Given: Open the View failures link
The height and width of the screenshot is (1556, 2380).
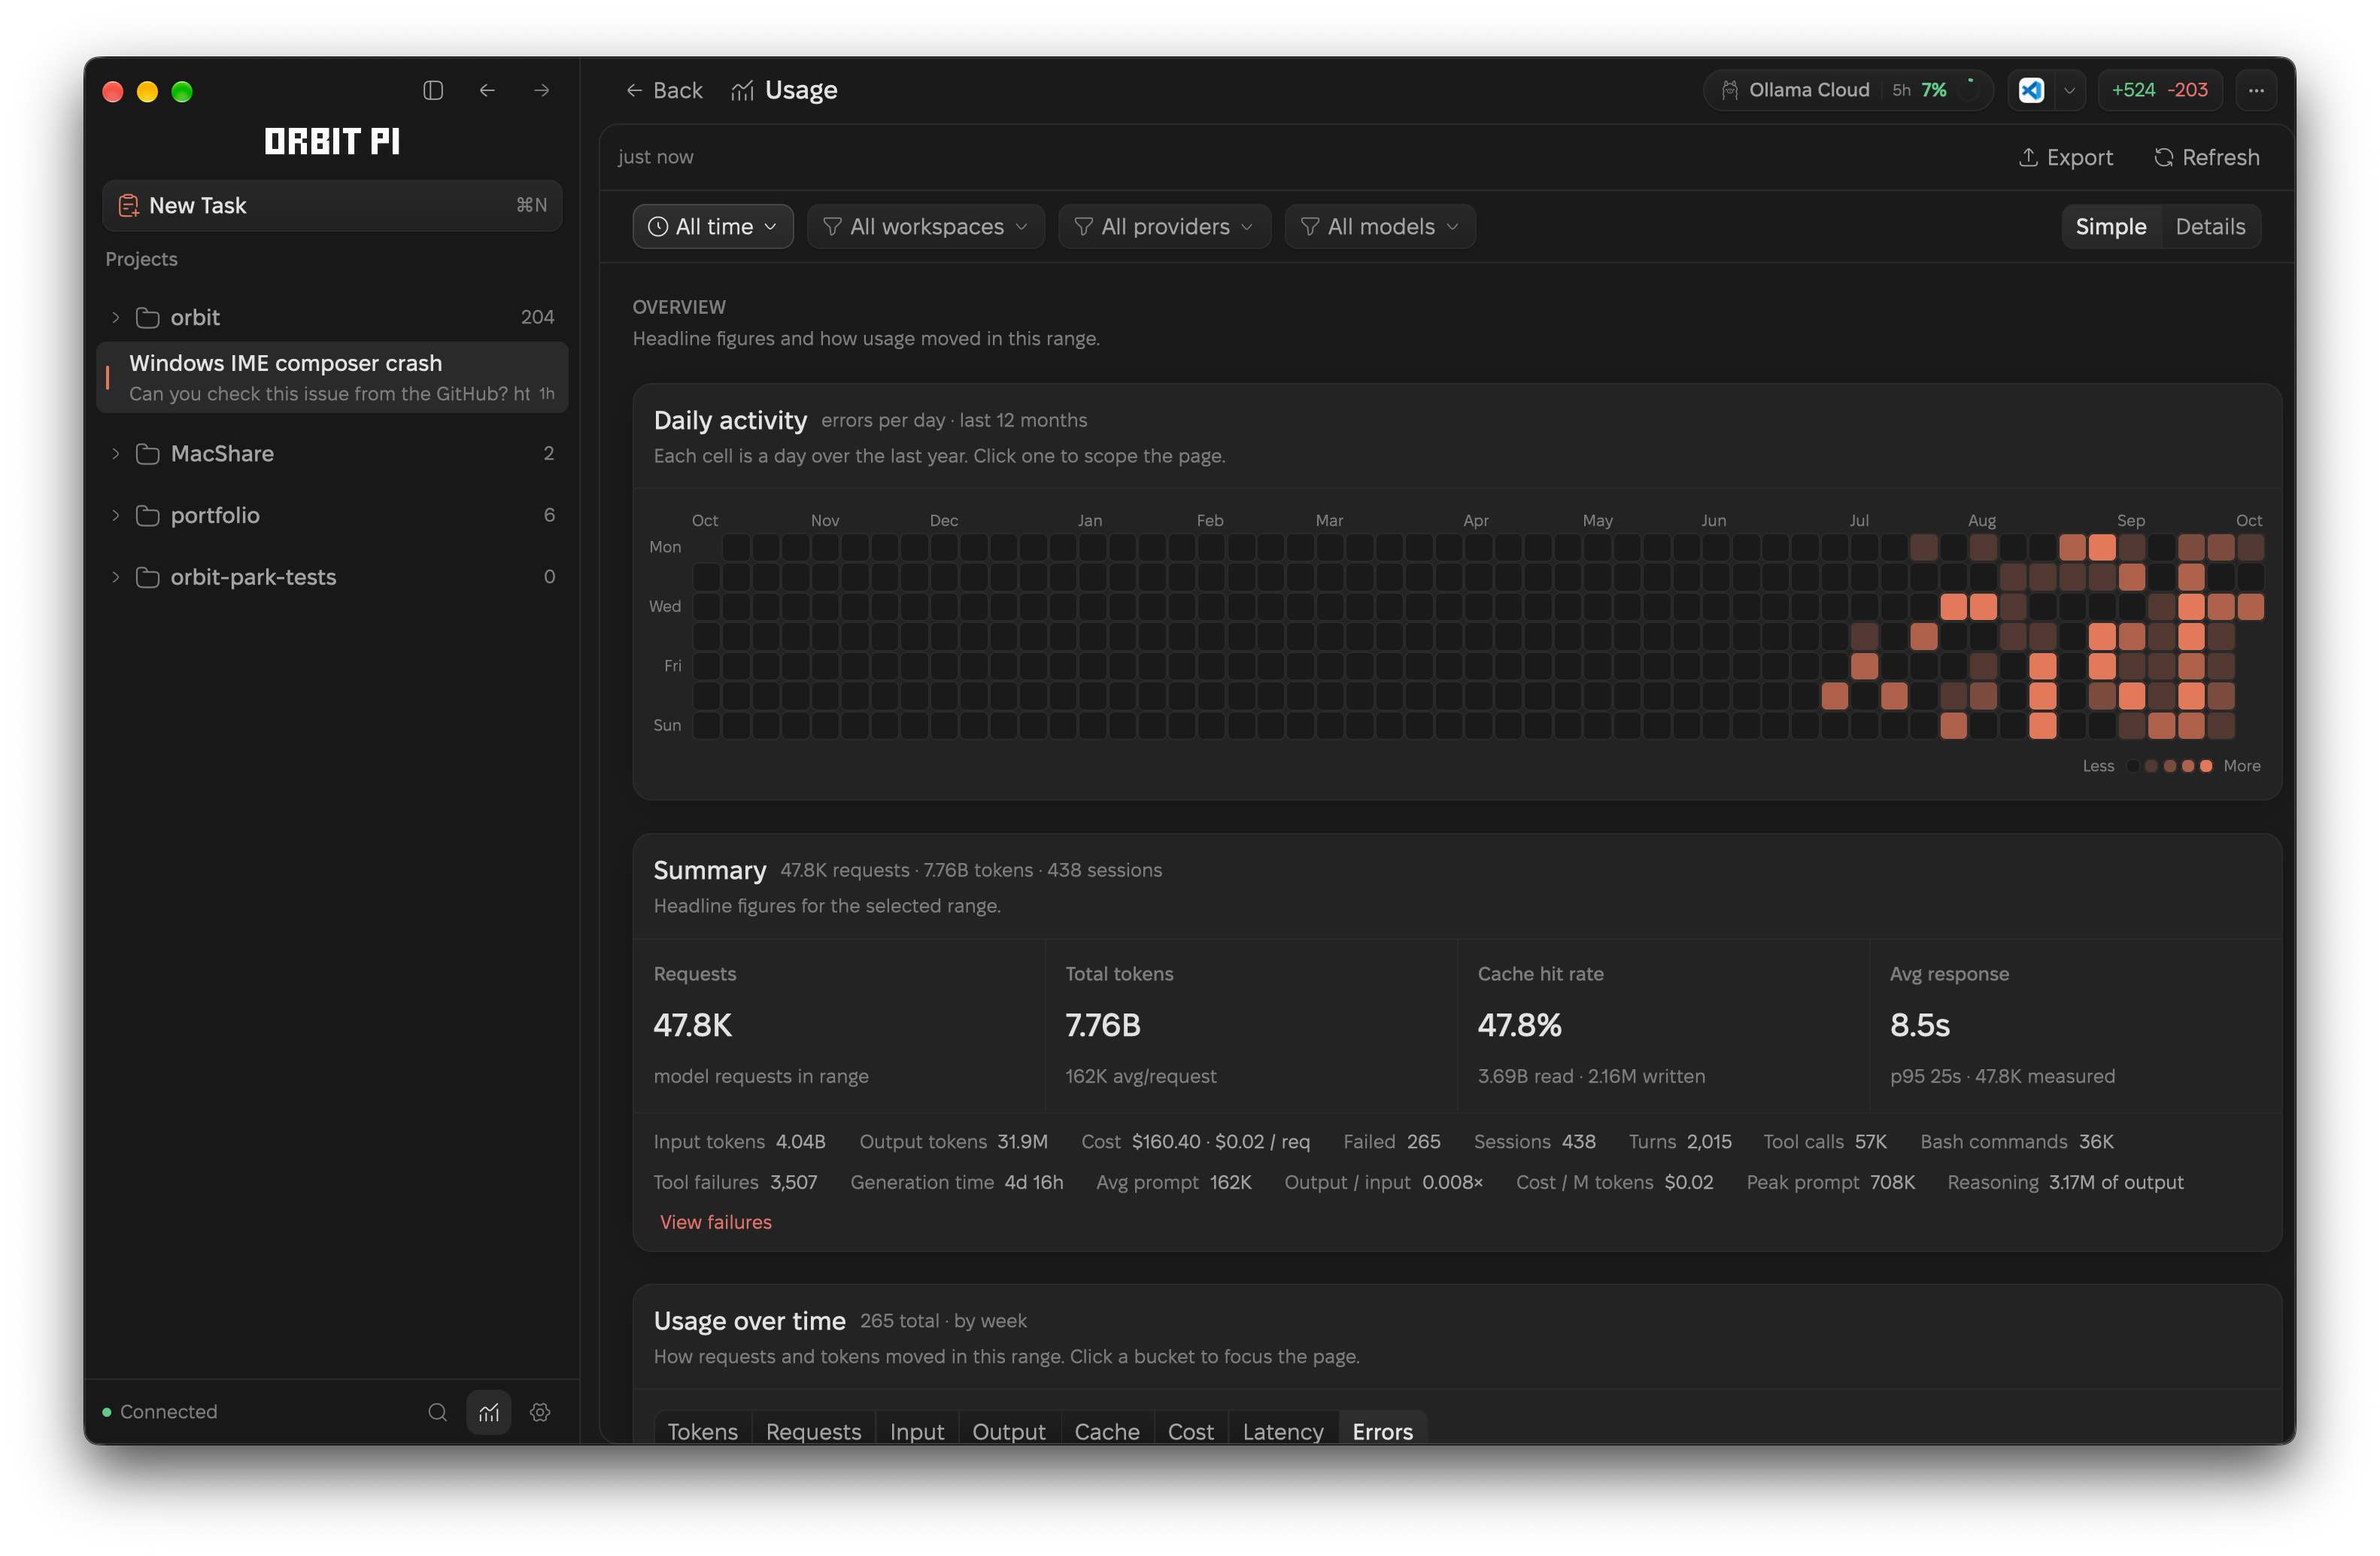Looking at the screenshot, I should (716, 1222).
